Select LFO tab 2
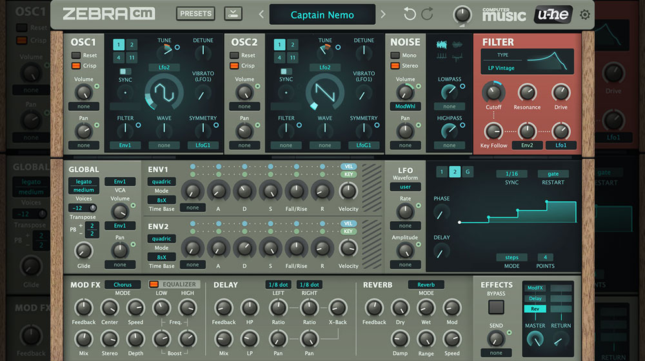This screenshot has width=645, height=361. pyautogui.click(x=455, y=172)
